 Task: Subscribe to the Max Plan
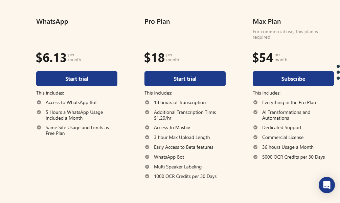point(293,79)
